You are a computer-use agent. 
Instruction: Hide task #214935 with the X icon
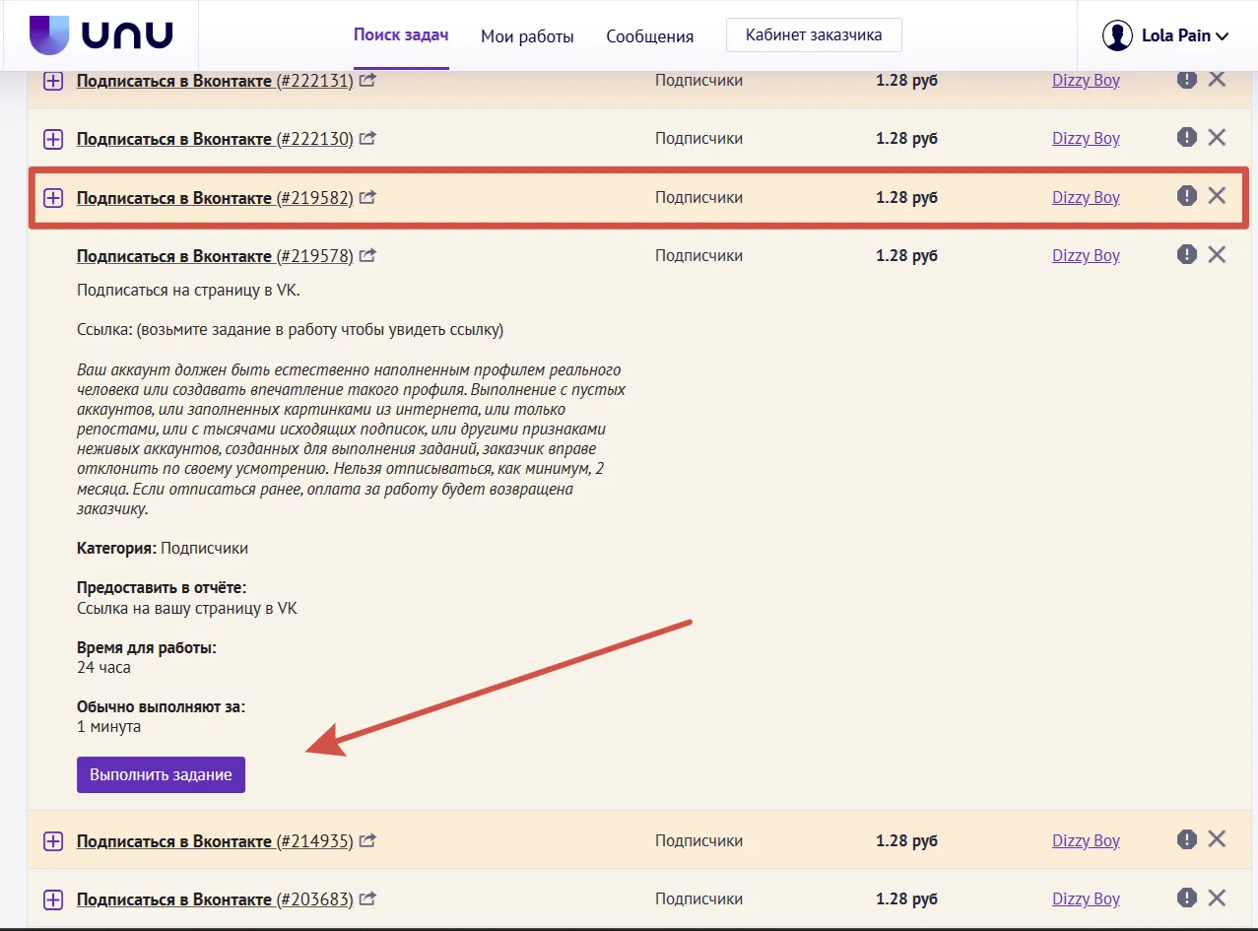[1217, 839]
